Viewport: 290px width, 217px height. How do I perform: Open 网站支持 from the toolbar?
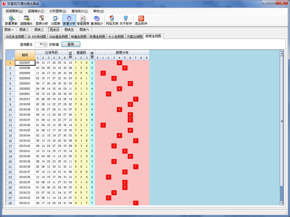coord(112,20)
